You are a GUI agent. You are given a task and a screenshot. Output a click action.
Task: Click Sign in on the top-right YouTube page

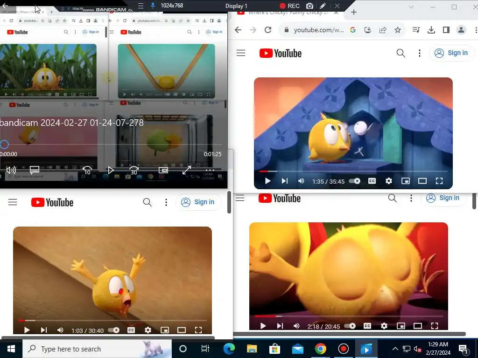[x=452, y=53]
